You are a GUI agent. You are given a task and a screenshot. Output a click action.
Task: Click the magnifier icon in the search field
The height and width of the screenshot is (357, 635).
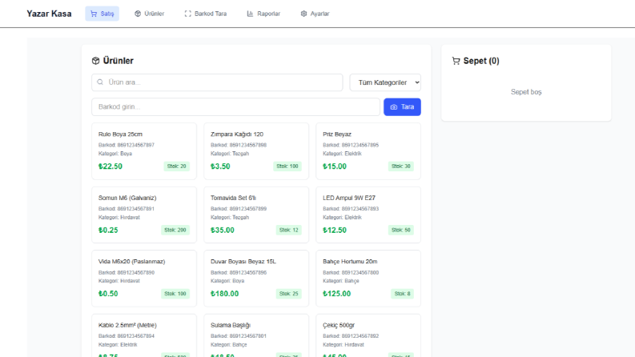pyautogui.click(x=100, y=82)
